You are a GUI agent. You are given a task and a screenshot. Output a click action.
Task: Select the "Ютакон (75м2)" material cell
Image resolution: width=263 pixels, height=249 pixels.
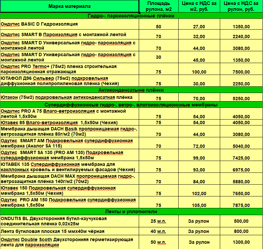click(x=70, y=97)
